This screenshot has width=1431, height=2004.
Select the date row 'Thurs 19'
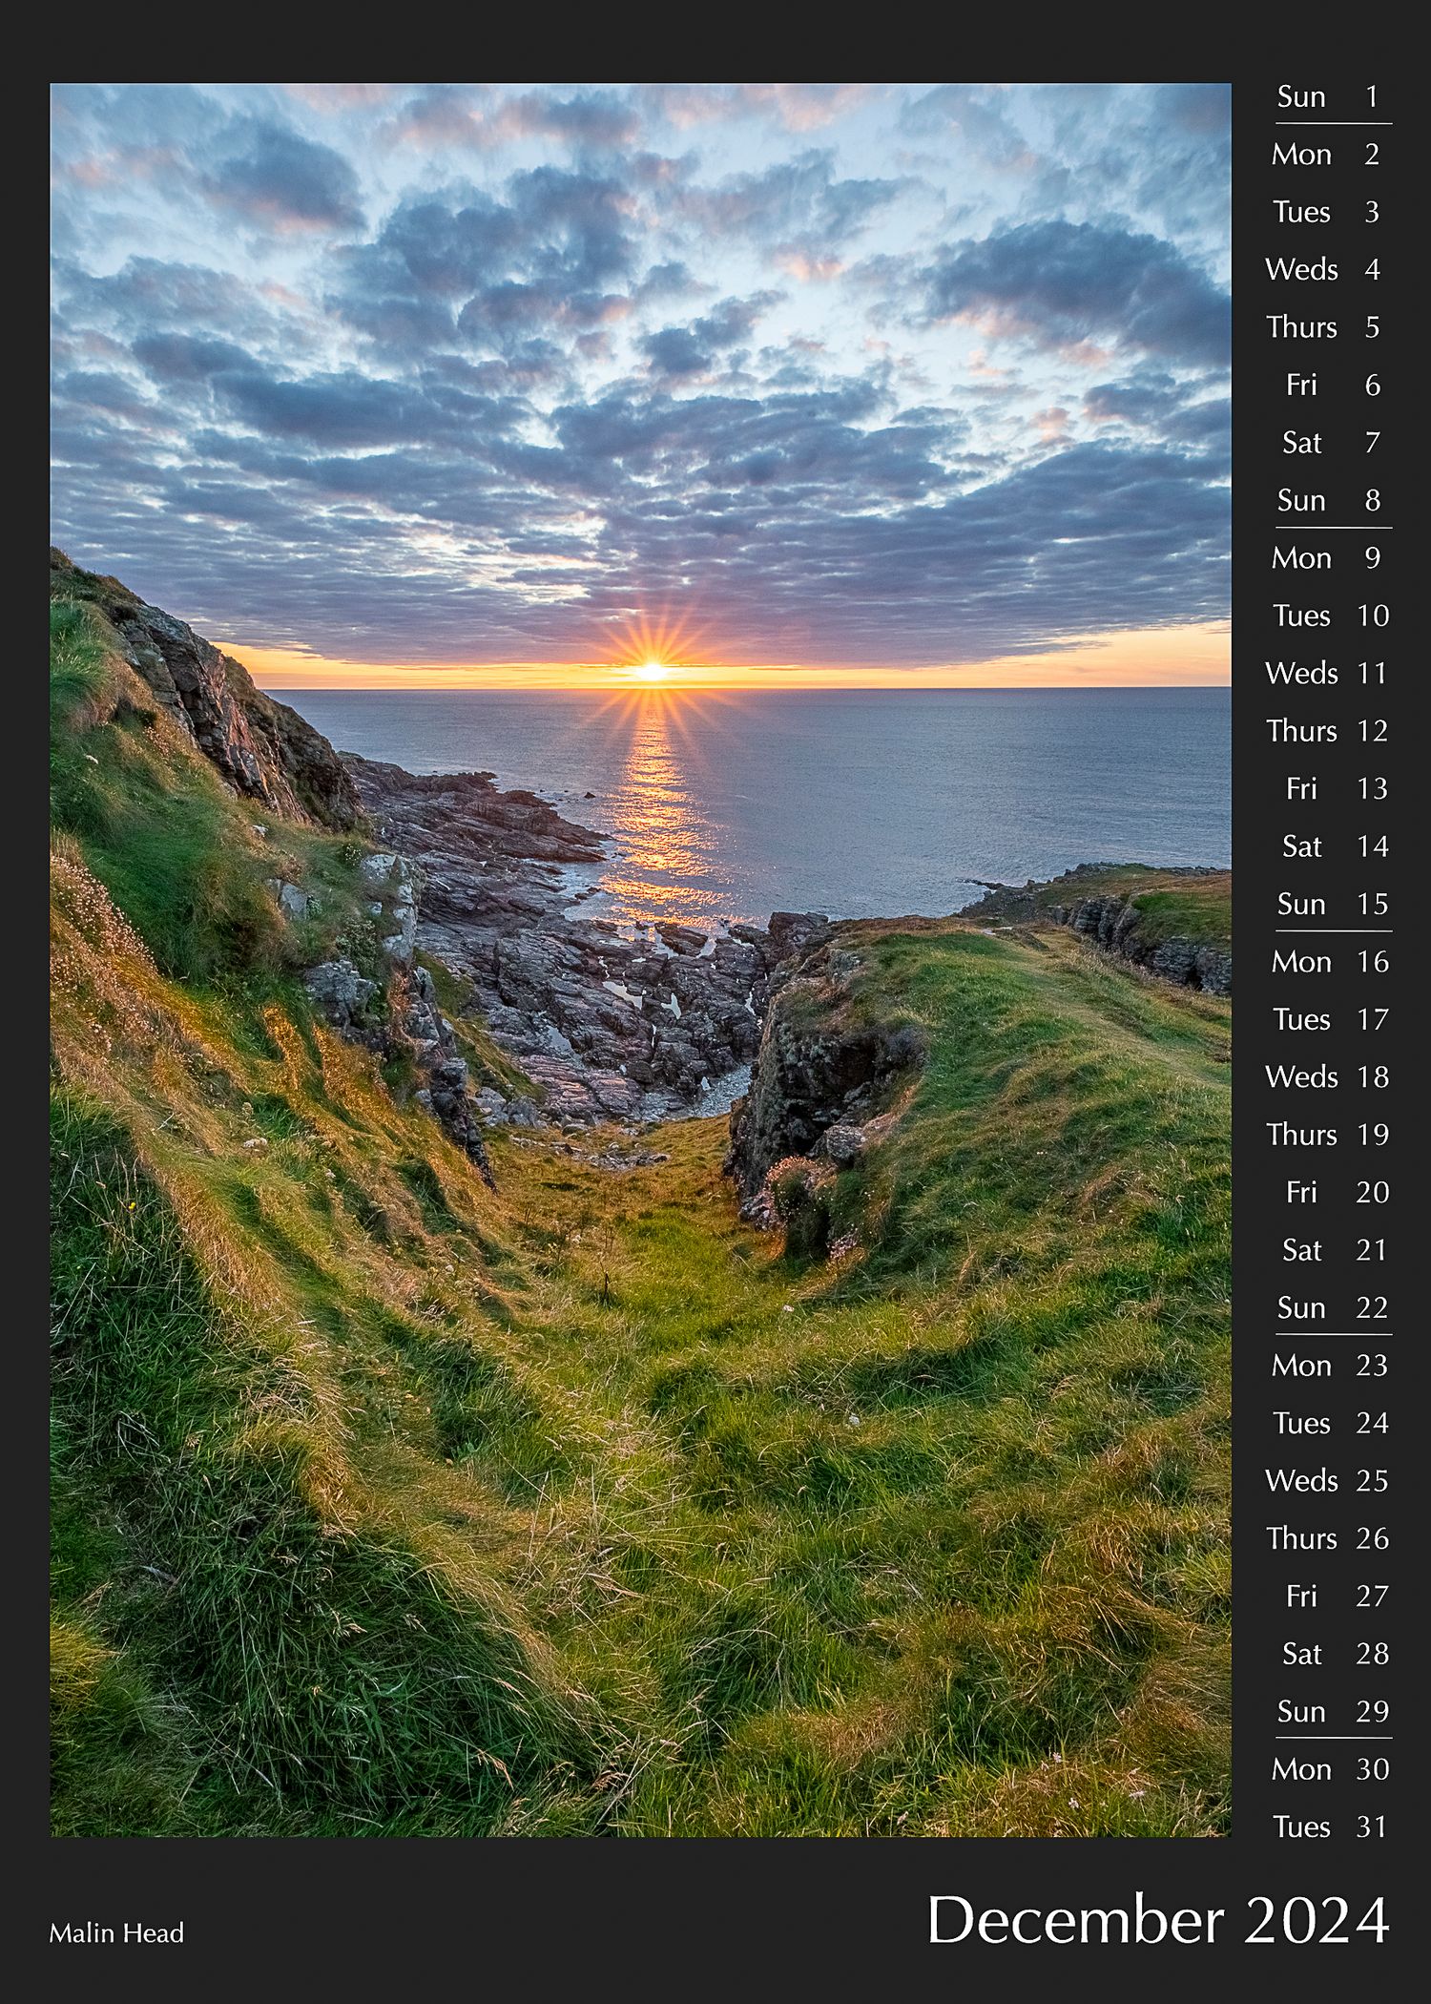pos(1329,1135)
